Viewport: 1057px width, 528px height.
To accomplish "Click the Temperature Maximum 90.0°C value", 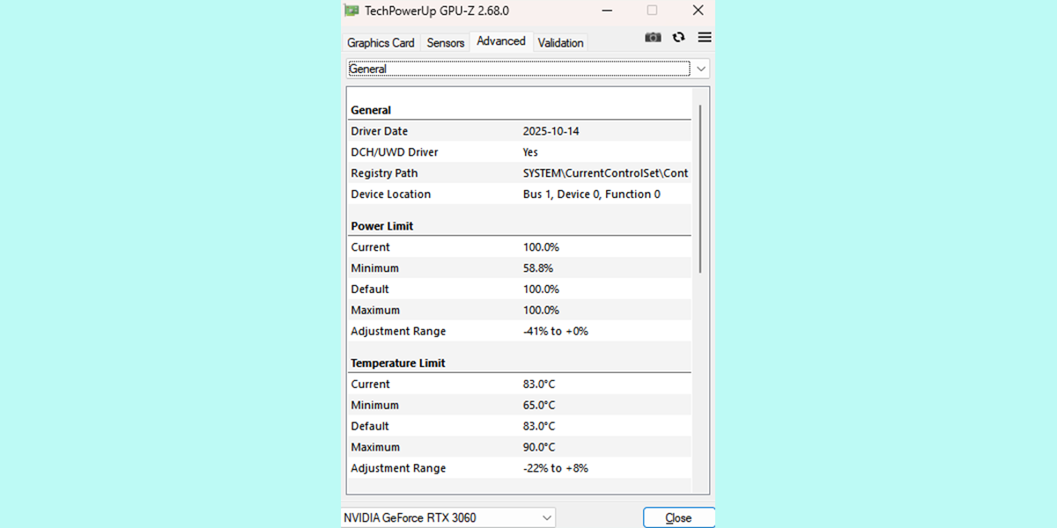I will (x=539, y=447).
